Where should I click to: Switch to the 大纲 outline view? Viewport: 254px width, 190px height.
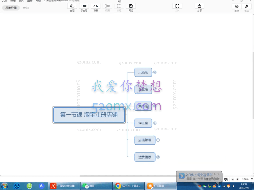click(26, 8)
